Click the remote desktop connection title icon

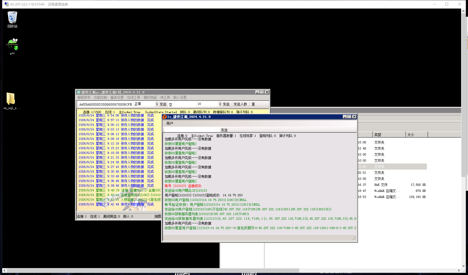[x=7, y=4]
